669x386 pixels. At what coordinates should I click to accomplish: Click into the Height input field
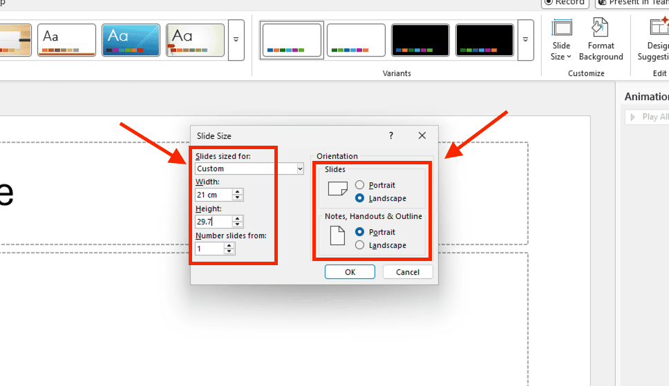pos(213,222)
